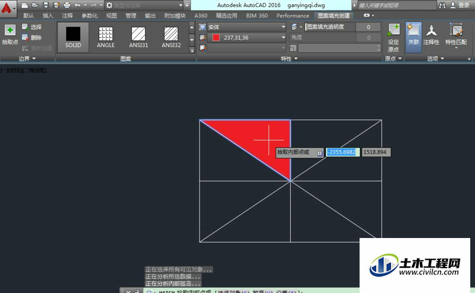Click the hatch color icon
Image resolution: width=475 pixels, height=293 pixels.
coord(202,37)
